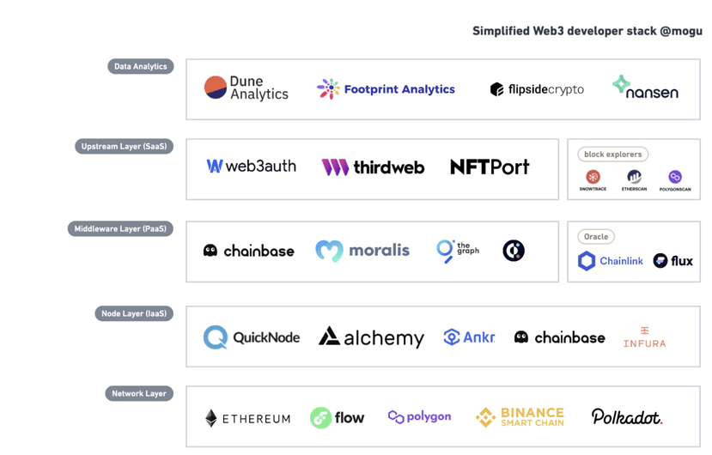Click the QuickNode logo
This screenshot has height=455, width=712.
[x=252, y=337]
